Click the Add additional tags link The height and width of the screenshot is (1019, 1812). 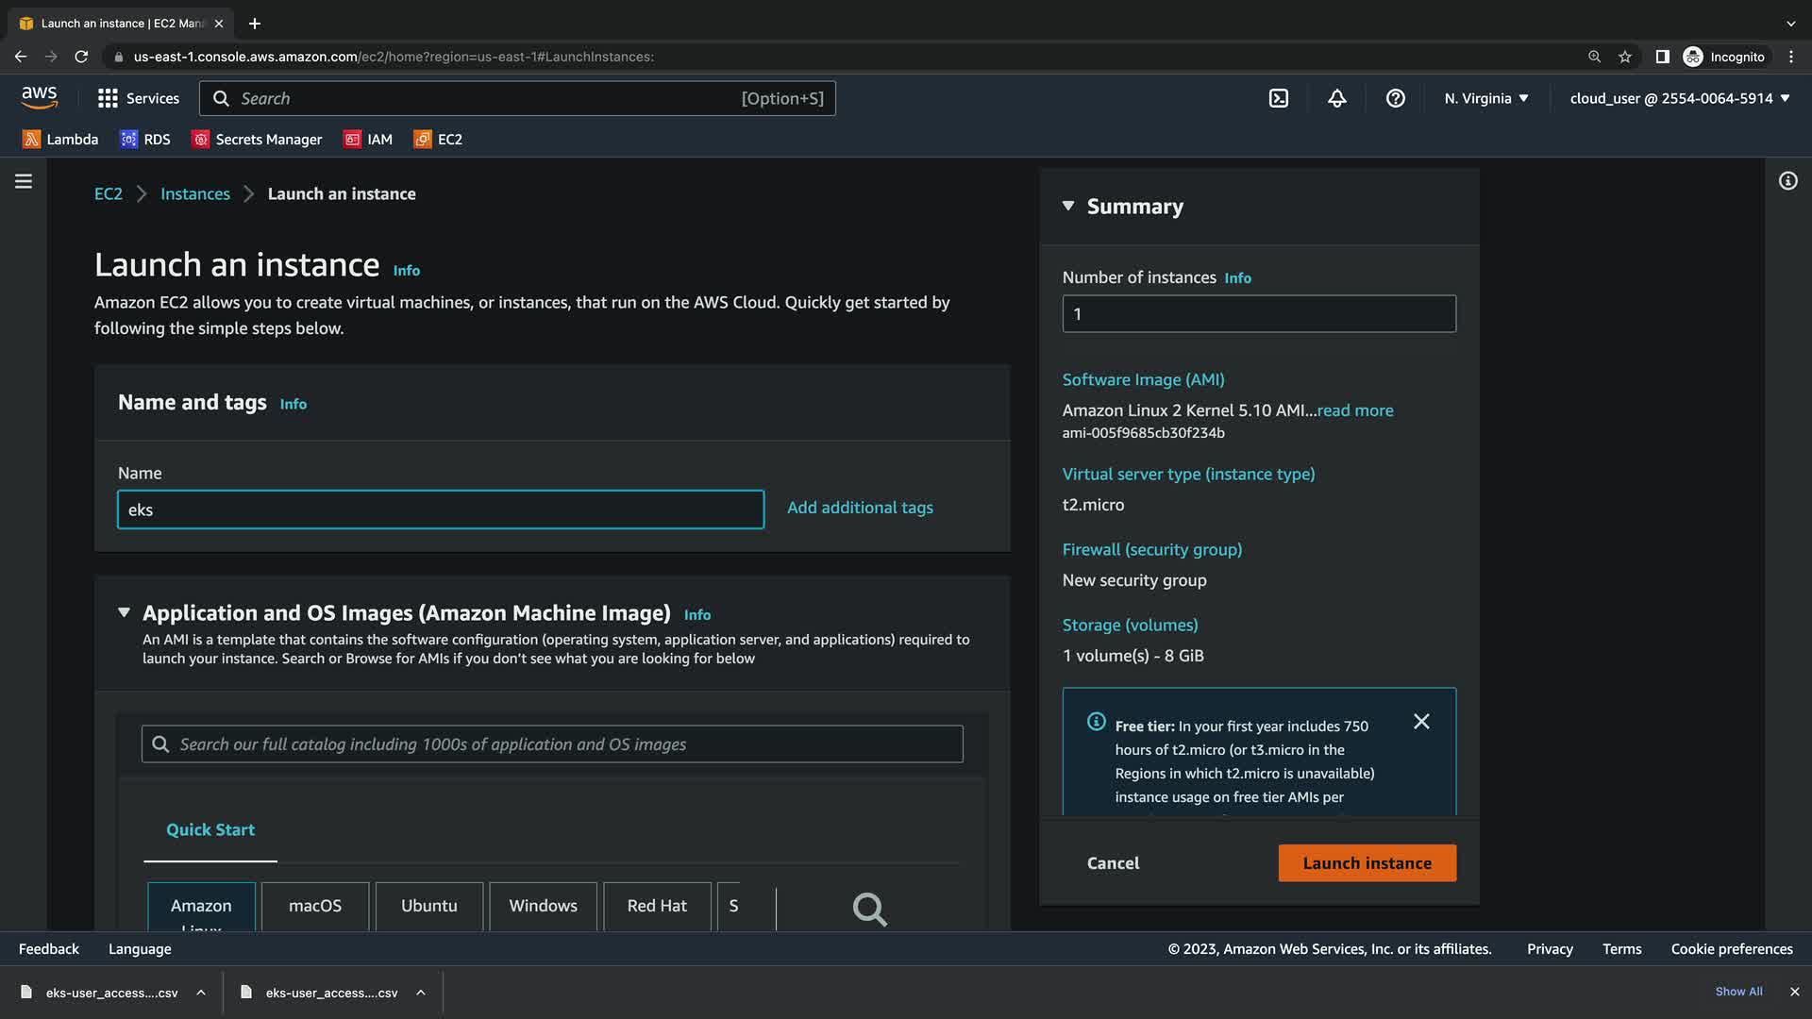860,508
